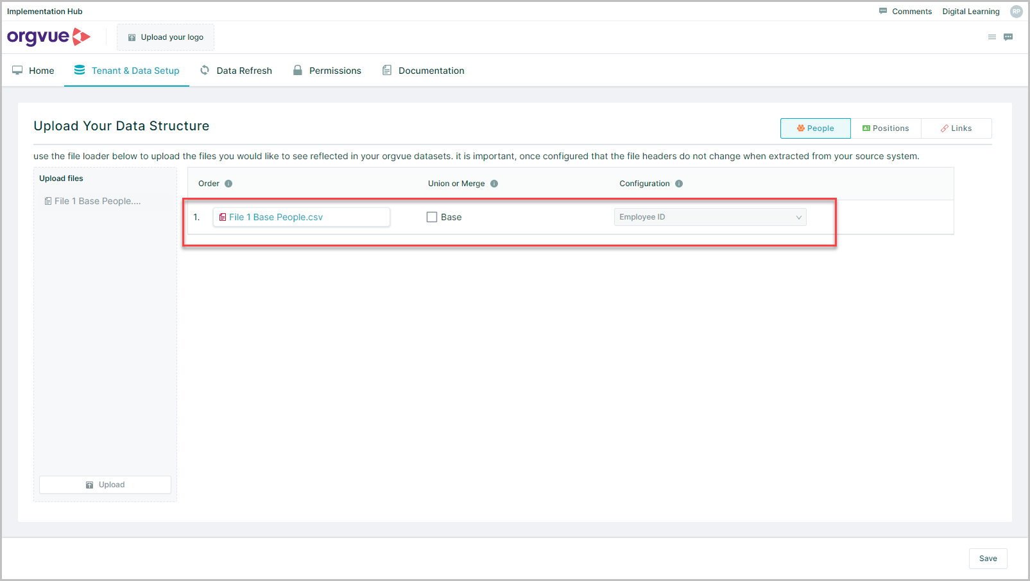Select File 1 Base People in Upload files list
The width and height of the screenshot is (1030, 581).
pyautogui.click(x=93, y=201)
